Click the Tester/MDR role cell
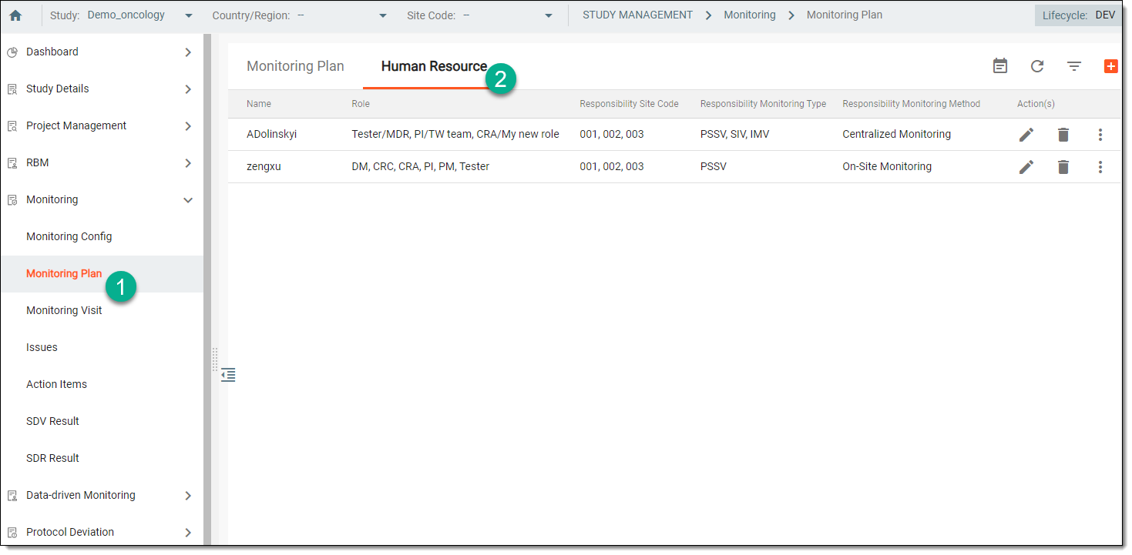1132x555 pixels. point(455,135)
